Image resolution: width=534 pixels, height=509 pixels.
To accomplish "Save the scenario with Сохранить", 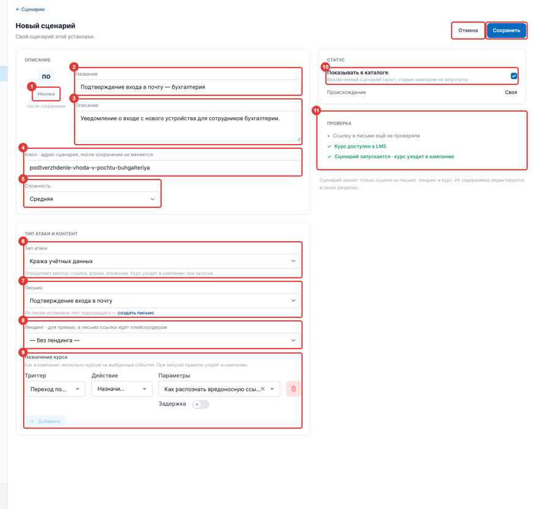I will click(506, 31).
